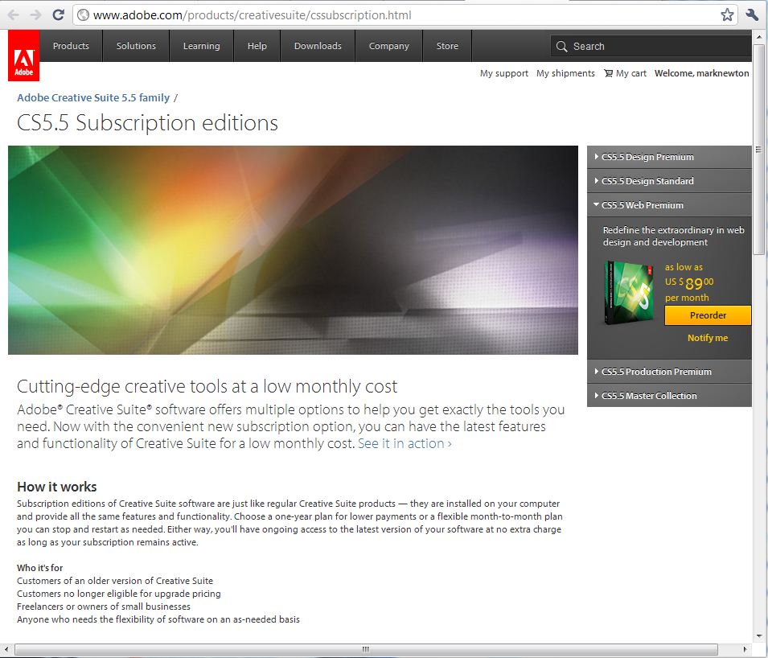Follow the 'See it in action' link

click(x=405, y=444)
